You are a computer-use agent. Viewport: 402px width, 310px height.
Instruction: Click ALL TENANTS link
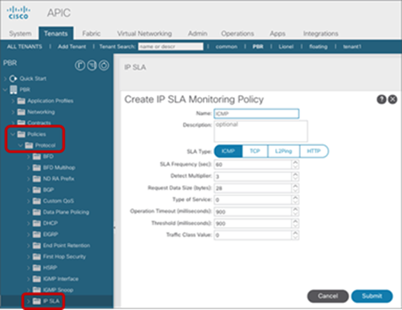pos(24,47)
